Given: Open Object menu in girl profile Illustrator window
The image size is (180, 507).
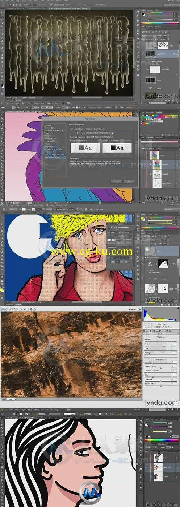Looking at the screenshot, I should (17, 410).
